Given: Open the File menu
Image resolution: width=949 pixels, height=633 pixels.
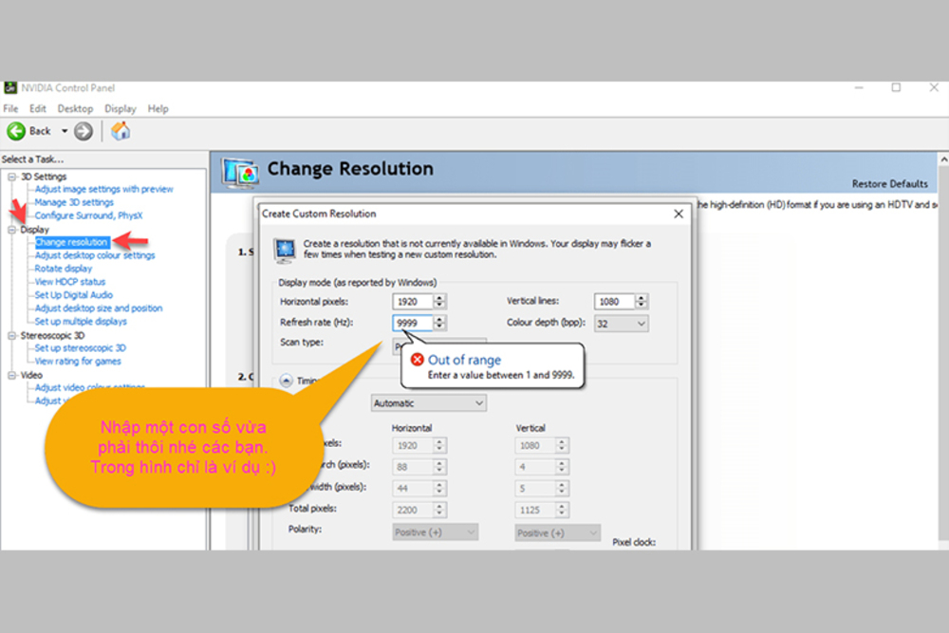Looking at the screenshot, I should point(10,109).
